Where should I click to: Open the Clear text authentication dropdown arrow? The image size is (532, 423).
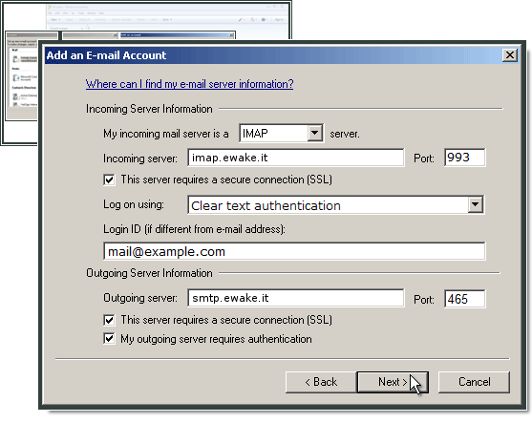point(476,204)
